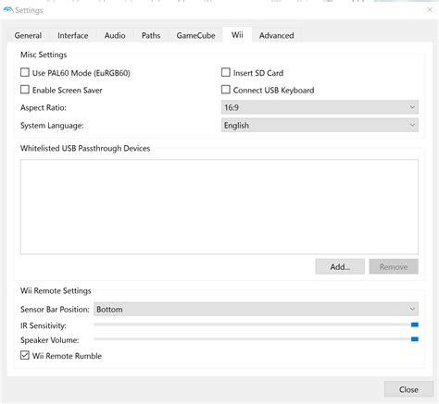Open the Interface tab
This screenshot has height=404, width=439.
(x=73, y=35)
